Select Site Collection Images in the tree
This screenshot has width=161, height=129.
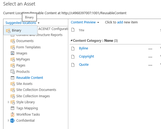tap(33, 96)
